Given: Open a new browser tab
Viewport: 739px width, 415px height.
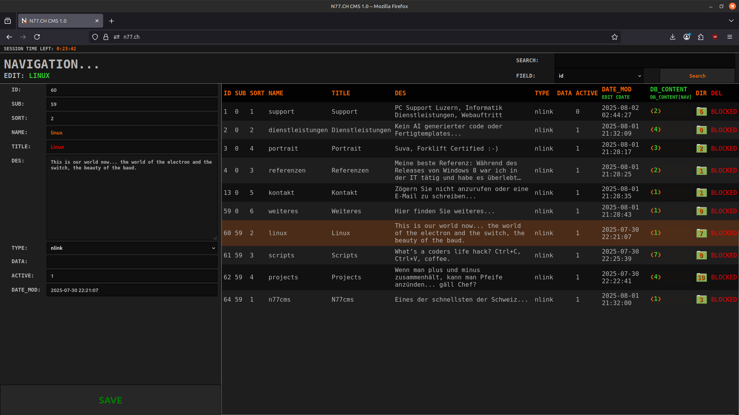Looking at the screenshot, I should click(x=111, y=21).
